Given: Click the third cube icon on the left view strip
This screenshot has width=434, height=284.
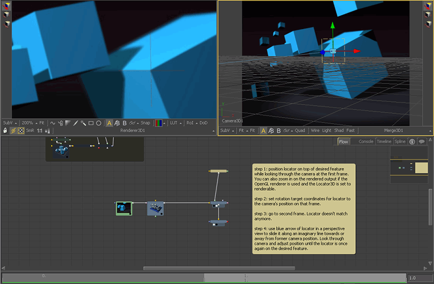Looking at the screenshot, I should (7, 24).
